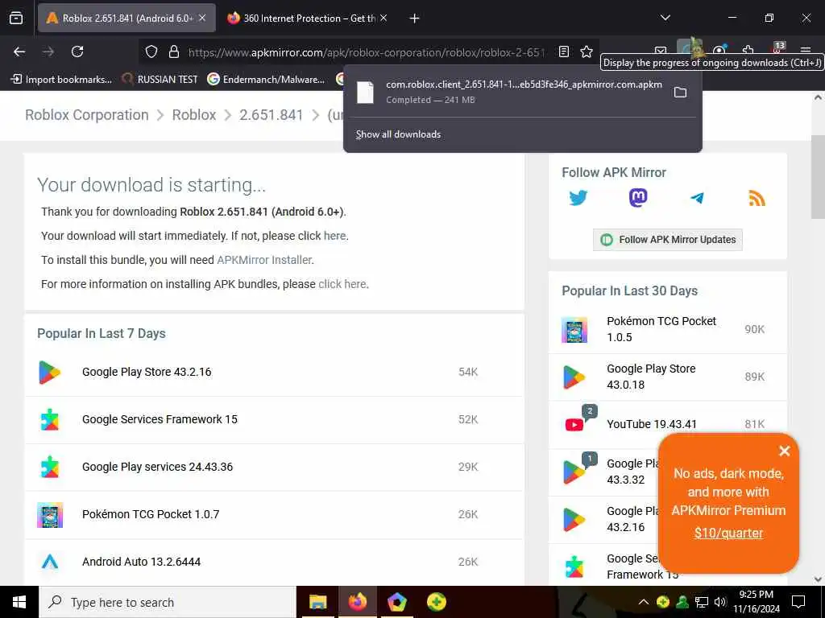The height and width of the screenshot is (618, 825).
Task: Open the network status tray icon
Action: [701, 602]
